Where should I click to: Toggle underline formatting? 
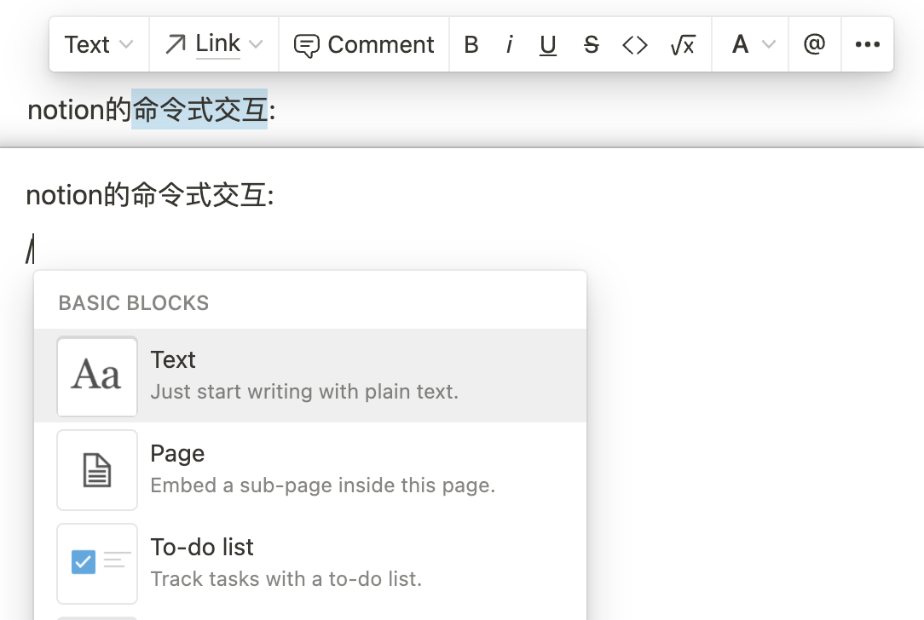click(x=548, y=45)
